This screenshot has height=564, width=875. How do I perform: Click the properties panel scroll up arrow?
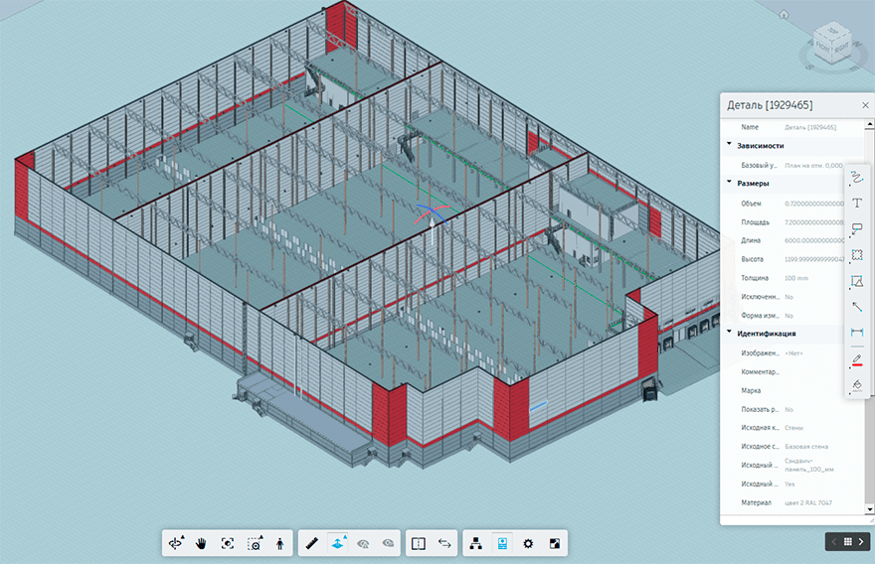[x=869, y=124]
